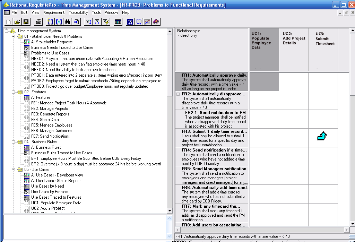Screen dimensions: 355x242
Task: Select BR1 Employee Hours Must Be Submitted rule
Action: tap(86, 158)
